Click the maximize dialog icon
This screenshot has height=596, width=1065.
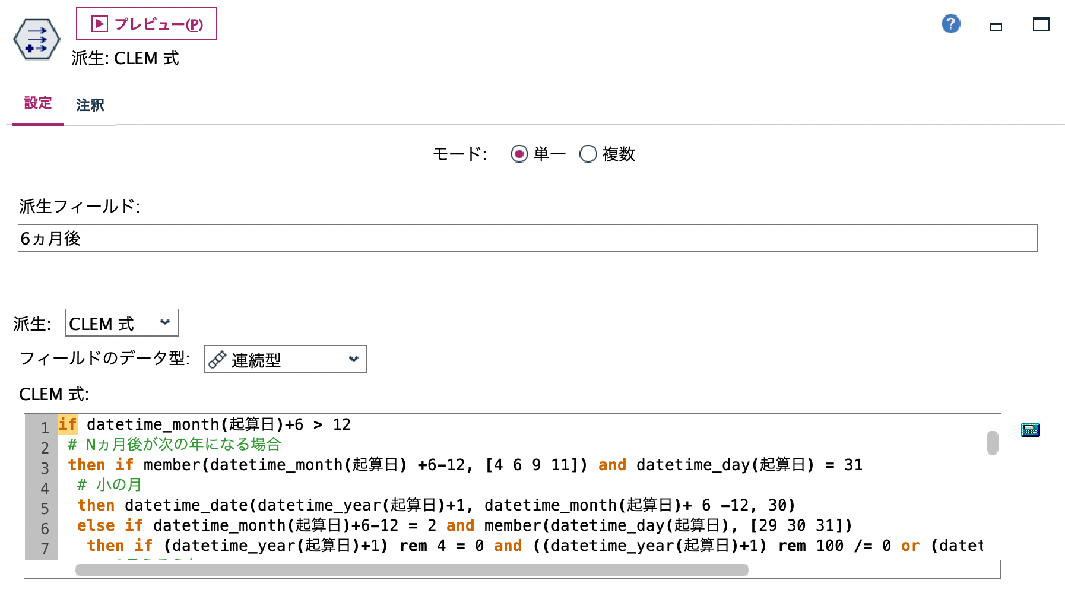(1042, 24)
